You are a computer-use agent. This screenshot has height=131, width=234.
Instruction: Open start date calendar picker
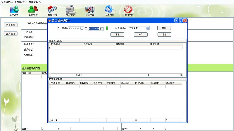tap(82, 28)
